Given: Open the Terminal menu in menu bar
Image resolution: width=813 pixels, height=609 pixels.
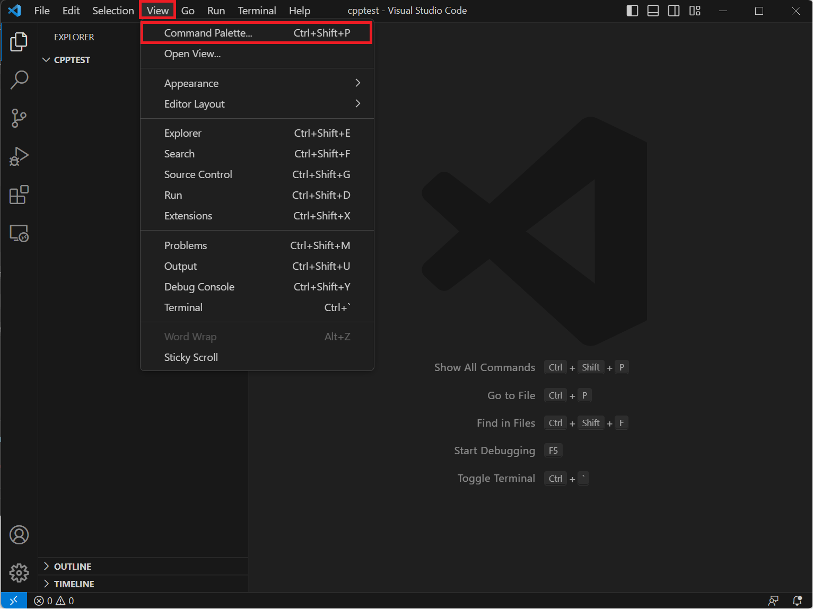Looking at the screenshot, I should 257,11.
